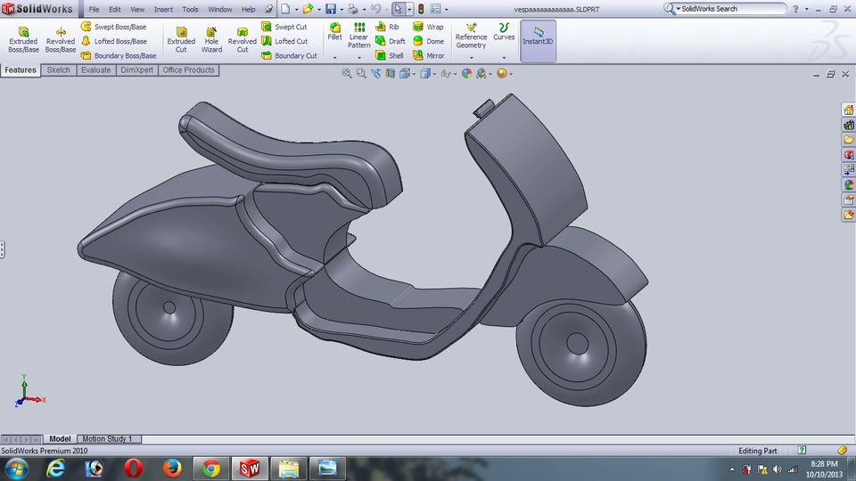Image resolution: width=856 pixels, height=481 pixels.
Task: Expand the Save dropdown arrow
Action: point(342,9)
